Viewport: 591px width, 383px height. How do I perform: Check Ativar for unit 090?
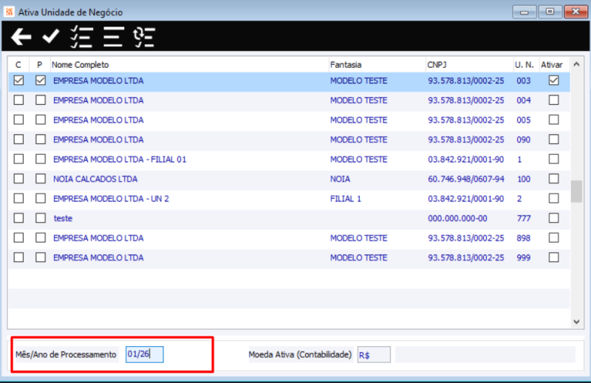pos(553,139)
